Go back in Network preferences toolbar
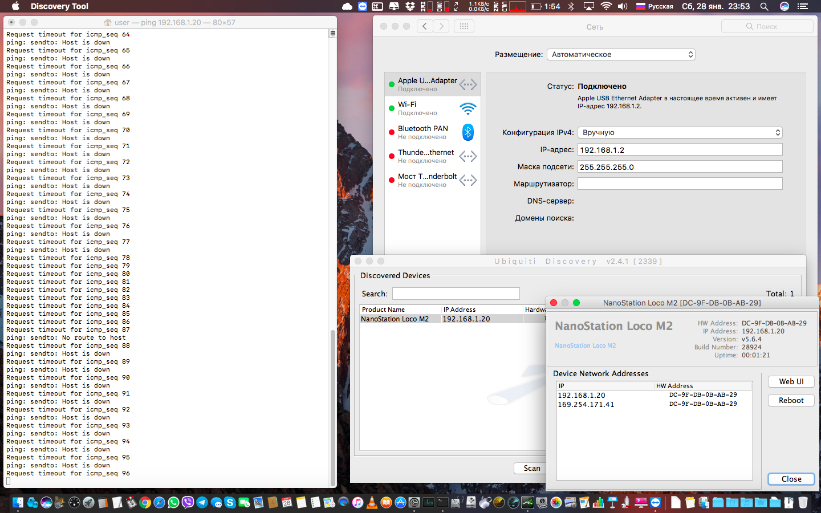The image size is (821, 513). (425, 26)
